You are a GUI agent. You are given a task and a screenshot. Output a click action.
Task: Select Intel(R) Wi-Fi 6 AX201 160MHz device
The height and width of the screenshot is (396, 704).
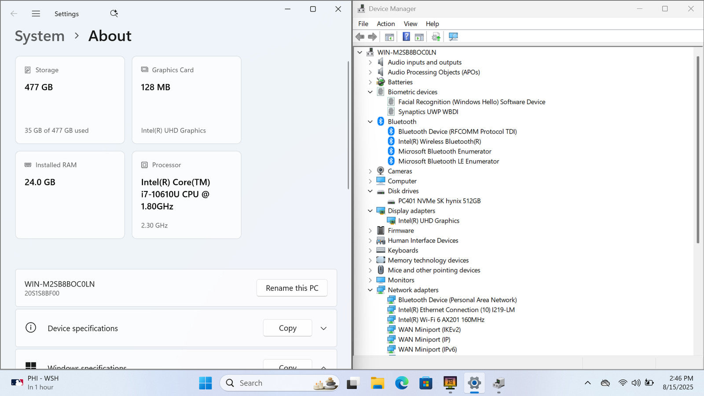[441, 320]
